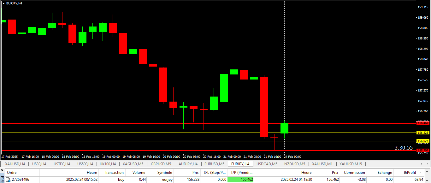Image resolution: width=431 pixels, height=183 pixels.
Task: Open the US30,H4 chart tab
Action: coord(39,164)
